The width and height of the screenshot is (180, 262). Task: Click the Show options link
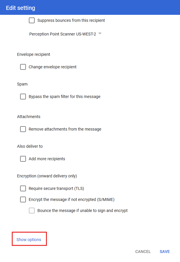29,240
